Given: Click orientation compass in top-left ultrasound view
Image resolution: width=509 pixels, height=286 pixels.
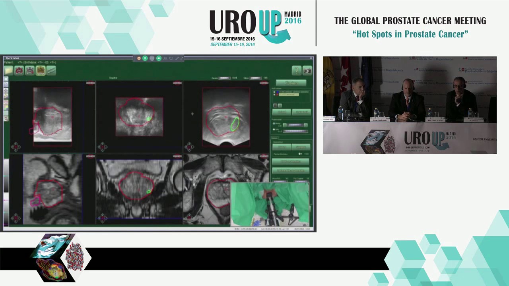Looking at the screenshot, I should tap(16, 147).
